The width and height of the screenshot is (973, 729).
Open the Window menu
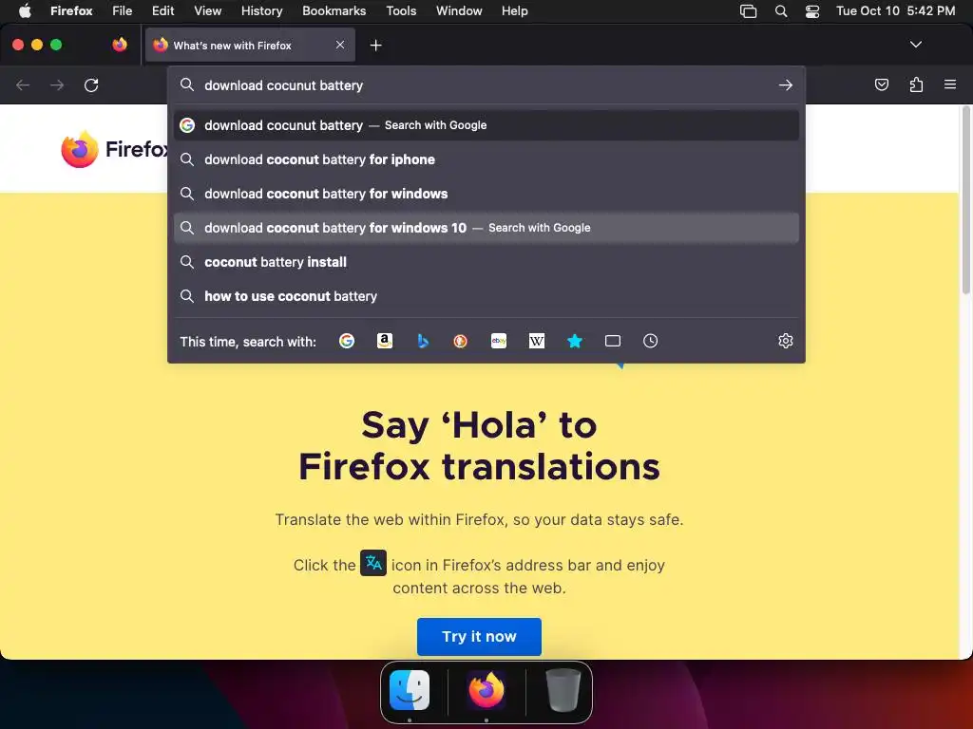(459, 11)
